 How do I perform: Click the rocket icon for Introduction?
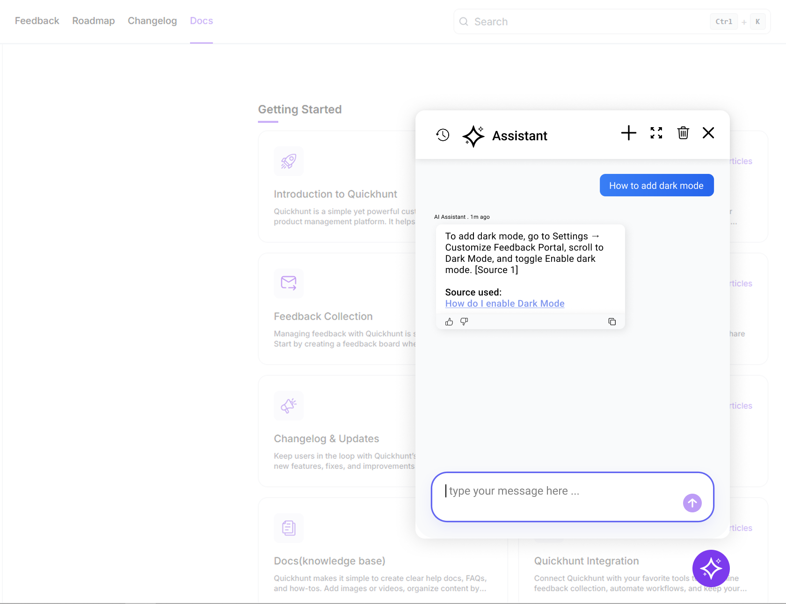(289, 161)
